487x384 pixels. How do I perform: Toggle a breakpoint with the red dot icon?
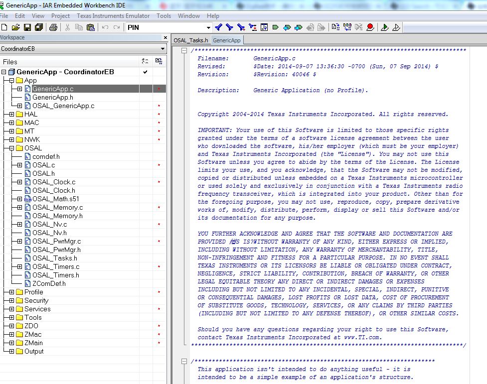(370, 27)
